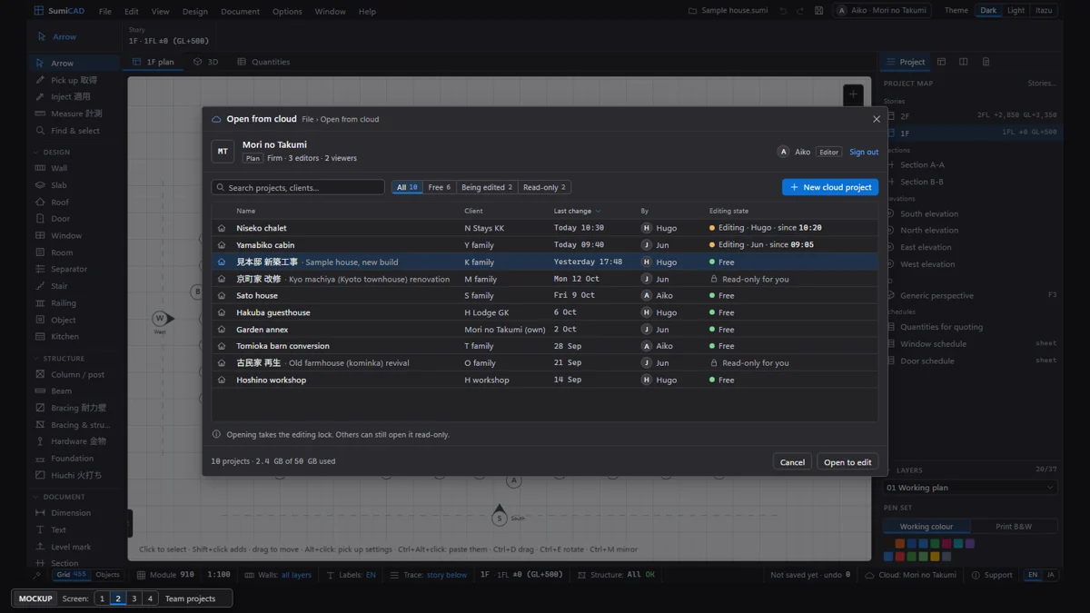Image resolution: width=1090 pixels, height=613 pixels.
Task: Open the Document menu
Action: click(x=240, y=12)
